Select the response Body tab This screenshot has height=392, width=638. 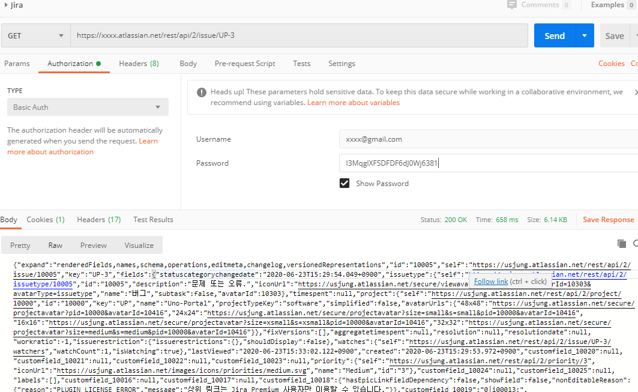click(x=8, y=219)
